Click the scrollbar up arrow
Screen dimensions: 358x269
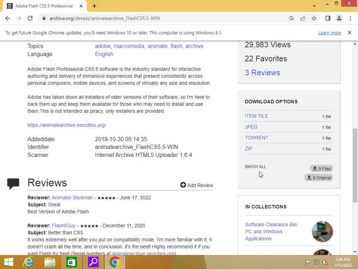click(355, 44)
